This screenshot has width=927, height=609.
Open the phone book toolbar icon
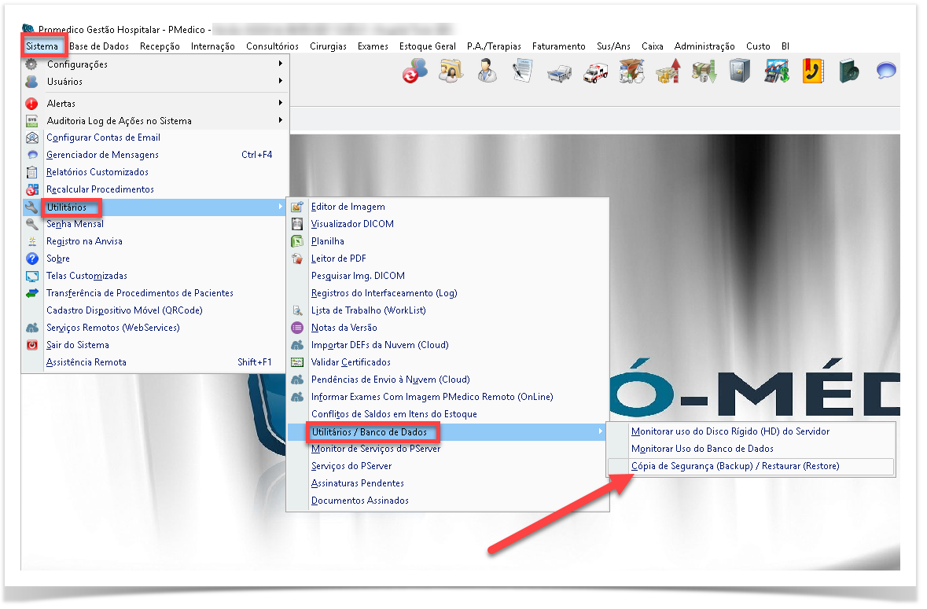tap(812, 72)
